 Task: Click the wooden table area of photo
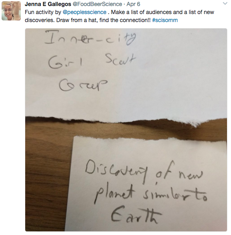pos(48,172)
